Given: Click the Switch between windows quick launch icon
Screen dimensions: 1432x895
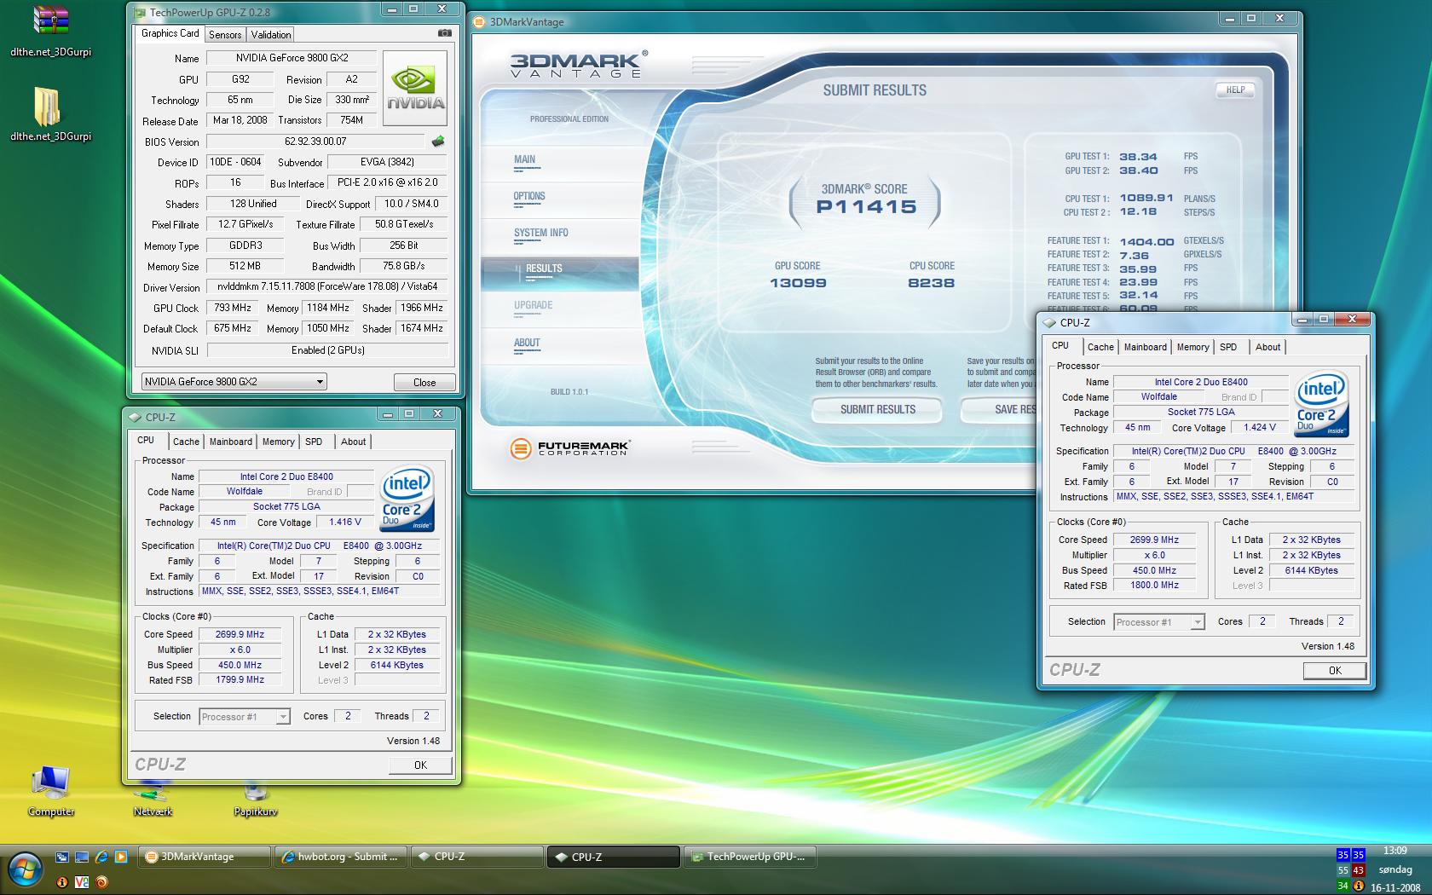Looking at the screenshot, I should pos(62,857).
